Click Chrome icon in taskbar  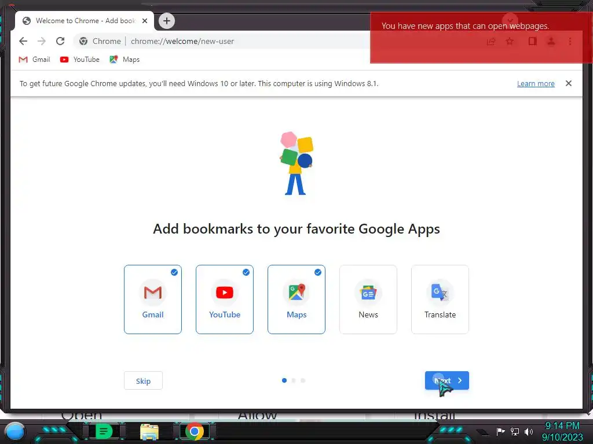click(x=195, y=431)
